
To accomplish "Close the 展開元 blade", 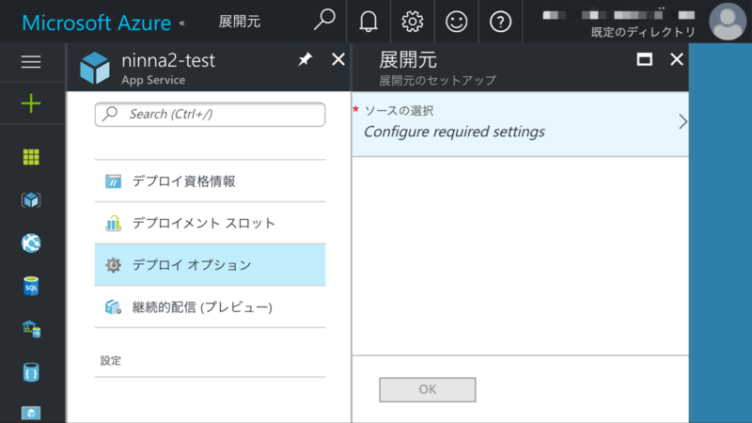I will 676,59.
